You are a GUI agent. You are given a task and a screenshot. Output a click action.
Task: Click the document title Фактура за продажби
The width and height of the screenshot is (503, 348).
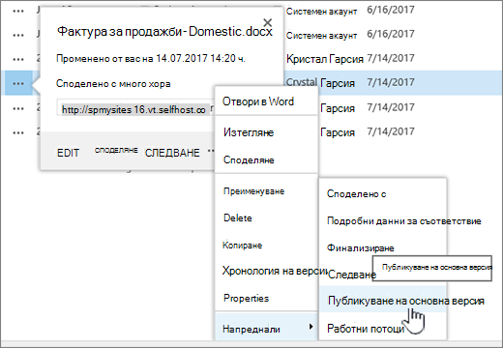(x=164, y=31)
